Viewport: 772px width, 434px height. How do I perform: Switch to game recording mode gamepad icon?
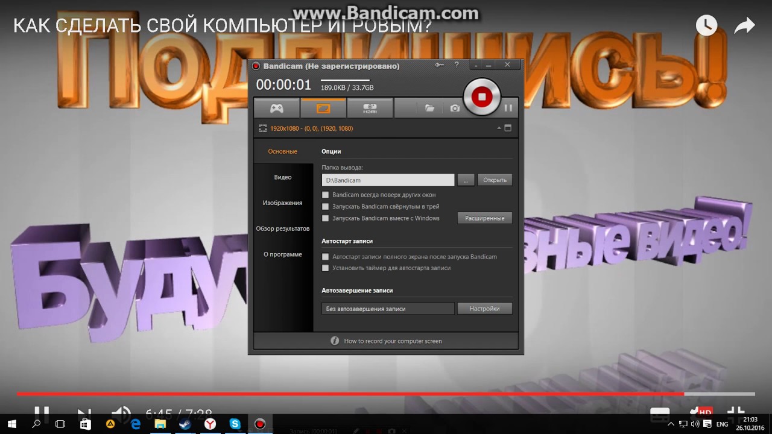coord(276,108)
